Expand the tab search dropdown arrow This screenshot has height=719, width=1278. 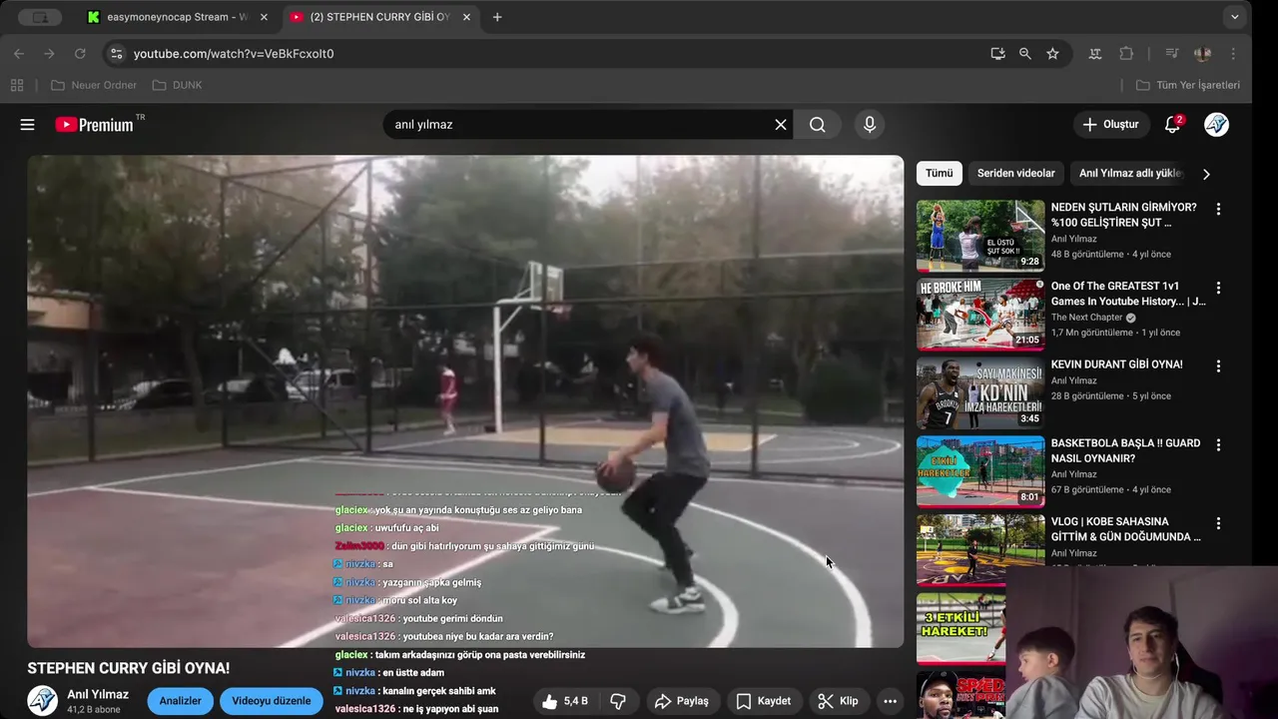pyautogui.click(x=1235, y=17)
